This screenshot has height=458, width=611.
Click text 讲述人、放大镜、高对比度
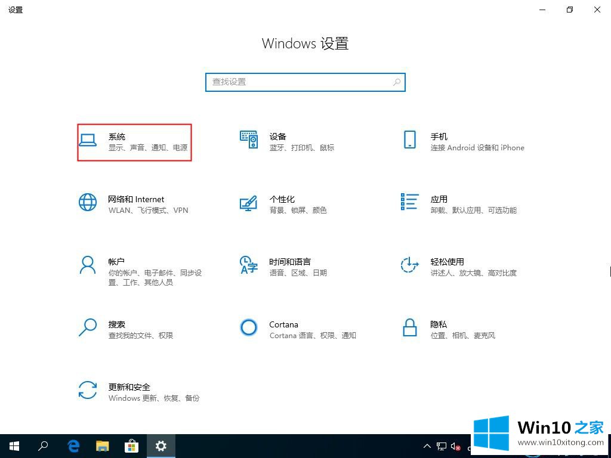click(473, 273)
